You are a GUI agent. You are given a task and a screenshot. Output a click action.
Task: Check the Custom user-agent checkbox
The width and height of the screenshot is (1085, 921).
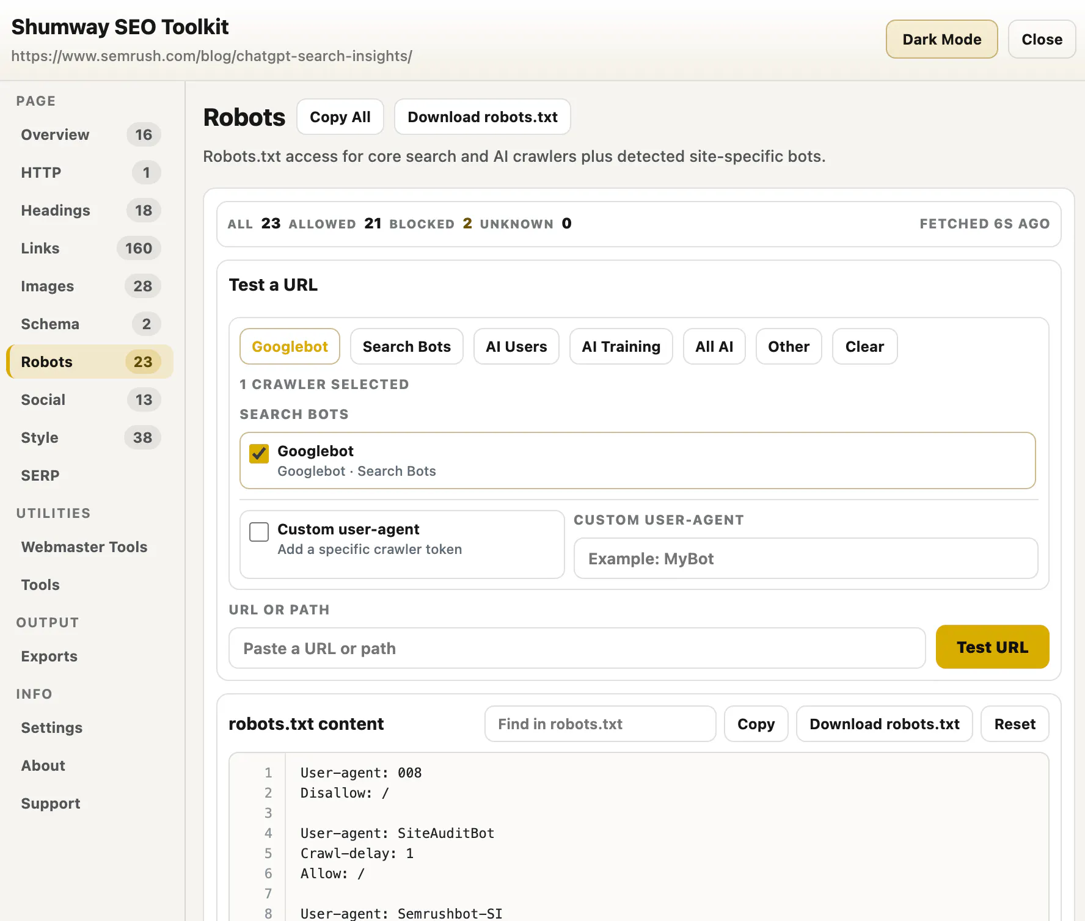[259, 531]
